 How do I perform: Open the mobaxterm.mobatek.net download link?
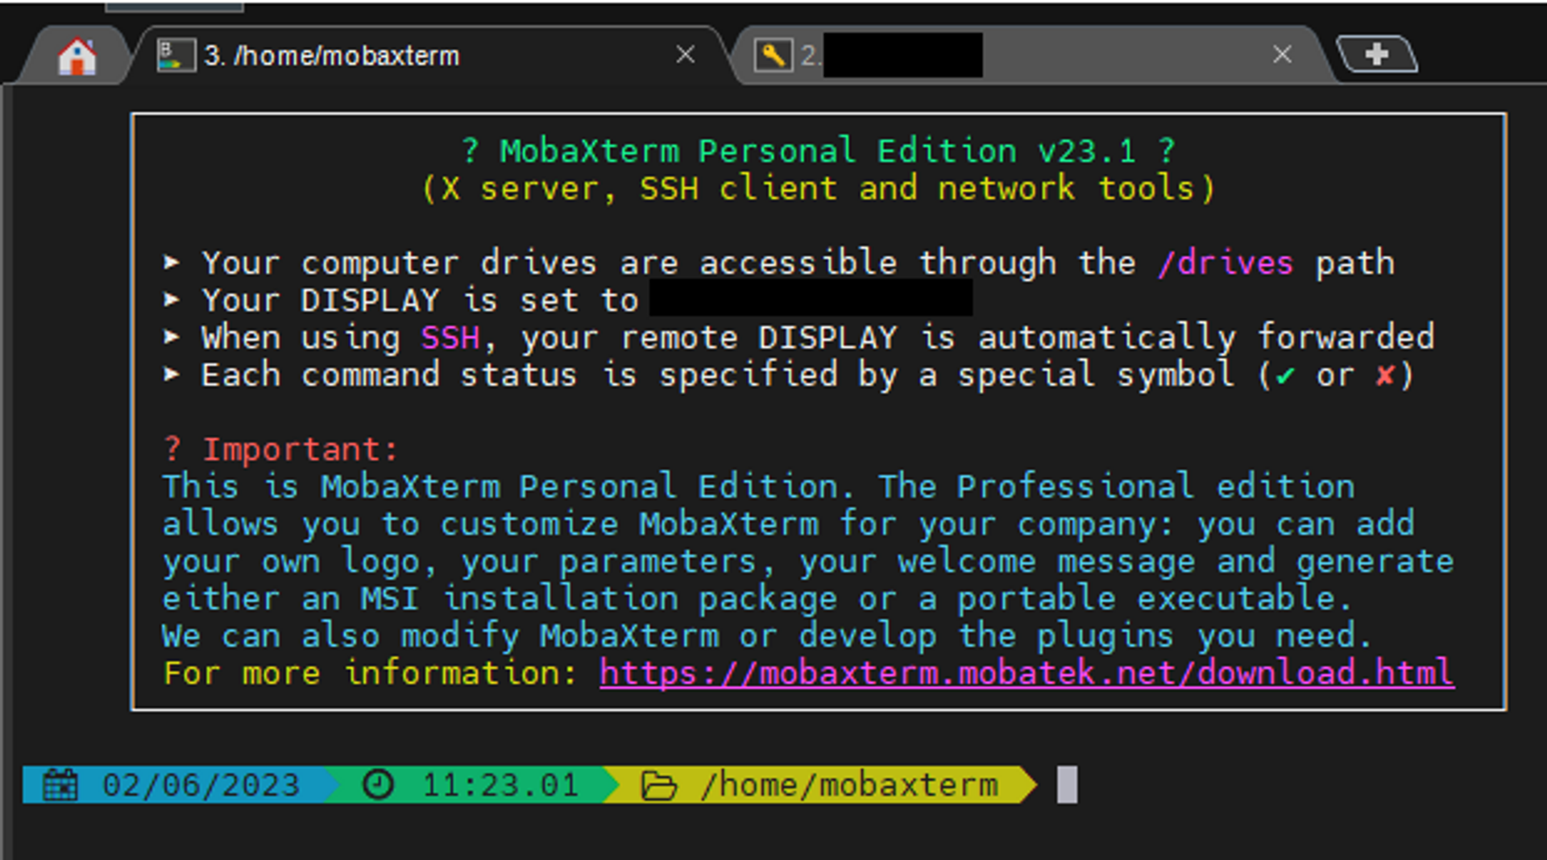pos(1026,672)
